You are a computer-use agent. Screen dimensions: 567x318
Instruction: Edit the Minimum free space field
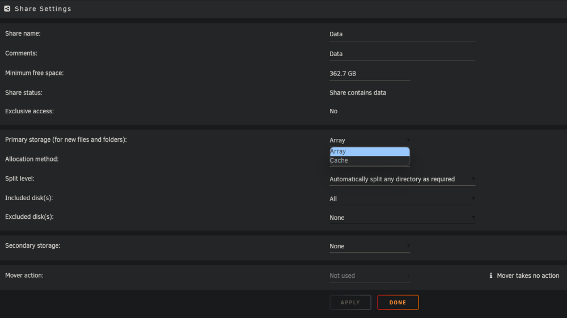(370, 74)
